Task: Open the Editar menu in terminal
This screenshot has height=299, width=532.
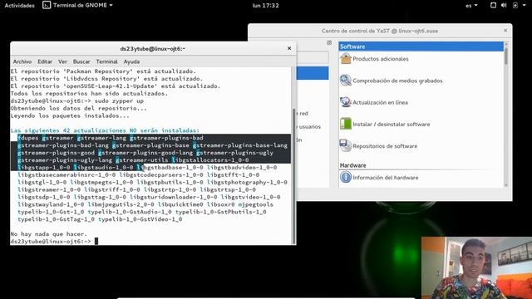Action: point(45,61)
